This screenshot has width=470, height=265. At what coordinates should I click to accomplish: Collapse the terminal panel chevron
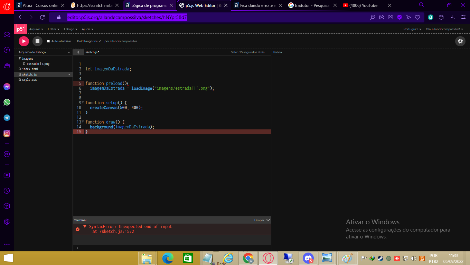pos(268,220)
